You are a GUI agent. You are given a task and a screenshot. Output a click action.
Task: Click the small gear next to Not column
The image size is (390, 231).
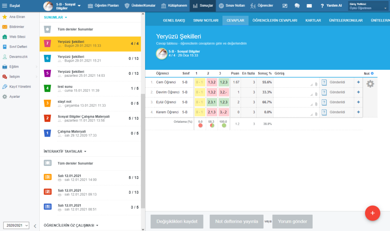[372, 73]
